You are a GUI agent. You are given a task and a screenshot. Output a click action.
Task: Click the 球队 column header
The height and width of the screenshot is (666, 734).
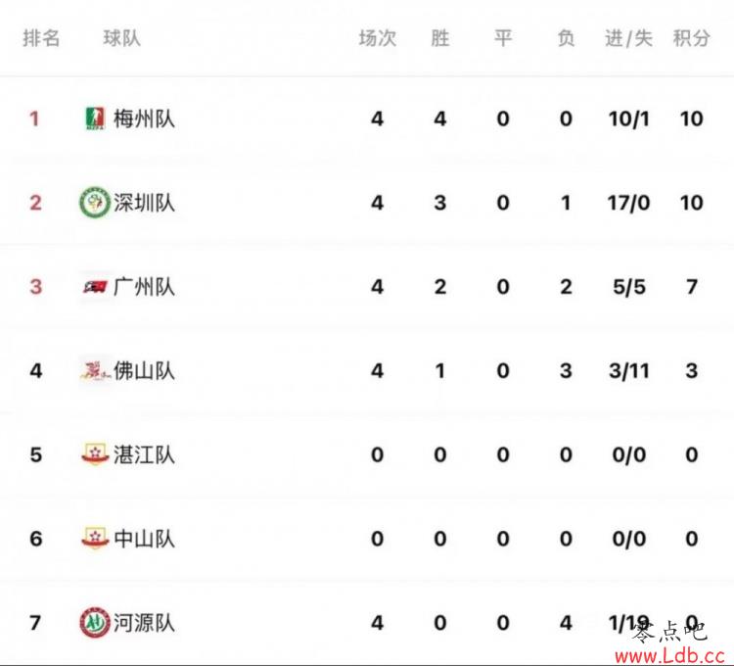[x=121, y=38]
